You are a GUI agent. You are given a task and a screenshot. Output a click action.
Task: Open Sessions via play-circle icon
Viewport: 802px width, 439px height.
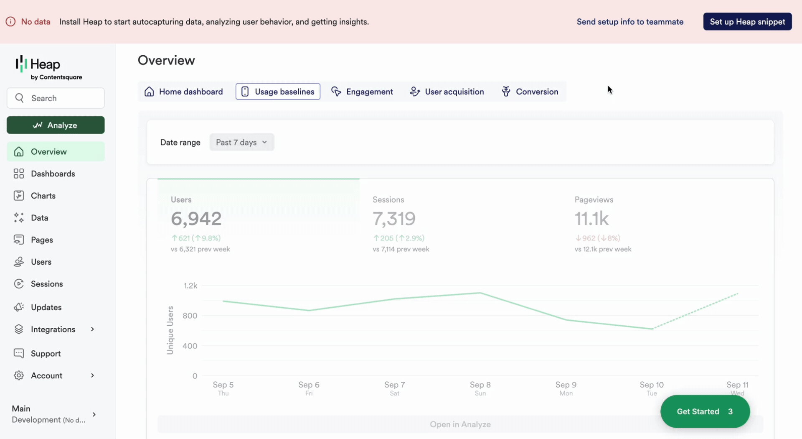tap(19, 284)
